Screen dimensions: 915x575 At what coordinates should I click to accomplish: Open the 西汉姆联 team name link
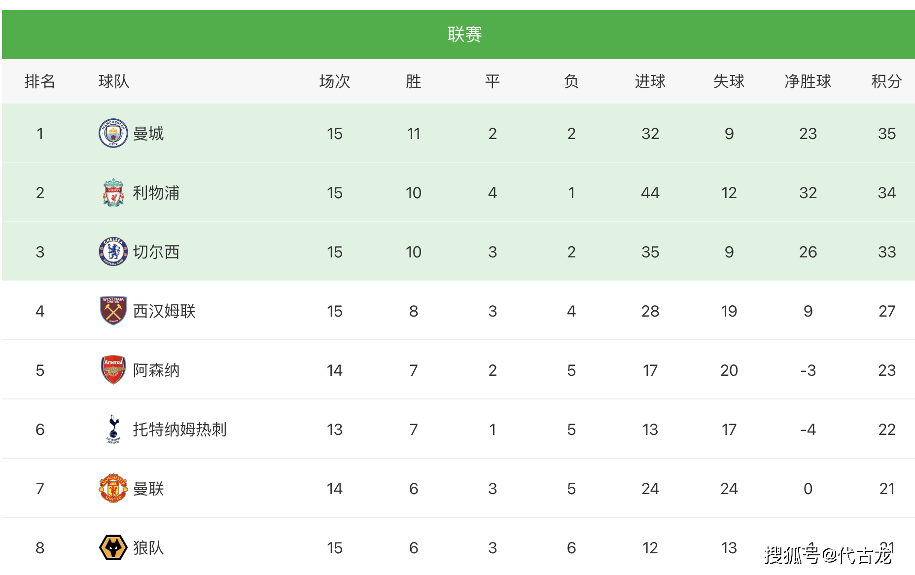164,311
